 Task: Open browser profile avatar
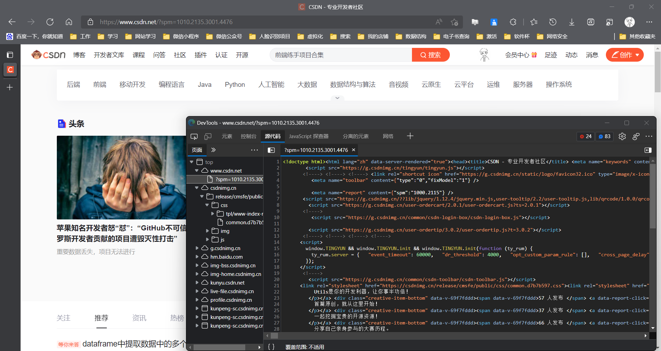[x=630, y=22]
